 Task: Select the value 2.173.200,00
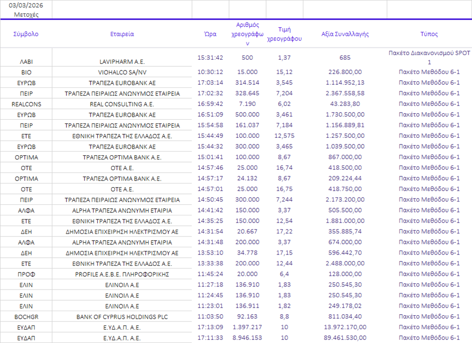coord(345,200)
